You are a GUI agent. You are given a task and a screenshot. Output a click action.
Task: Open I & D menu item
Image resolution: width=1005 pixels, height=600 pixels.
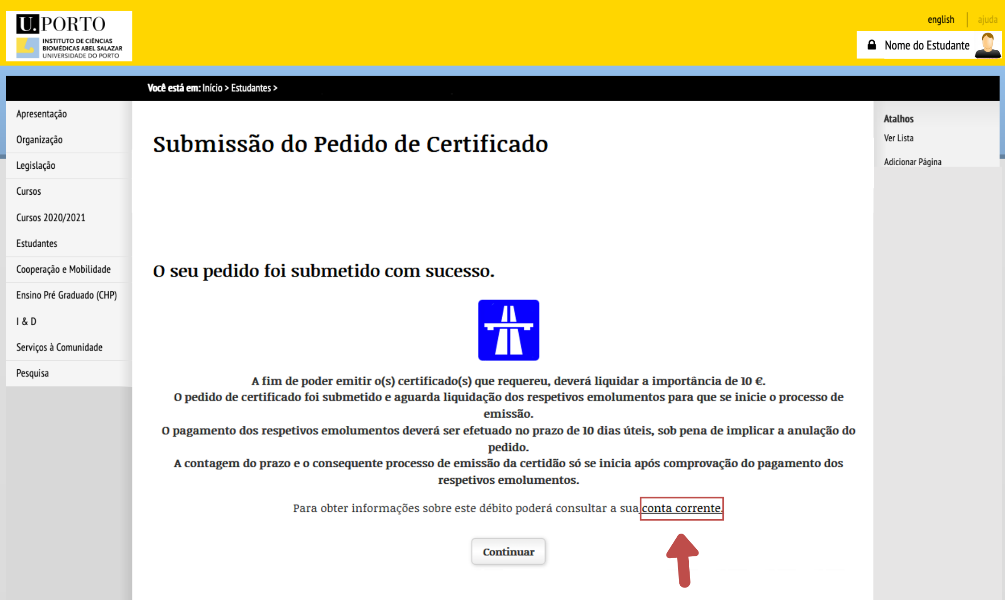coord(26,322)
